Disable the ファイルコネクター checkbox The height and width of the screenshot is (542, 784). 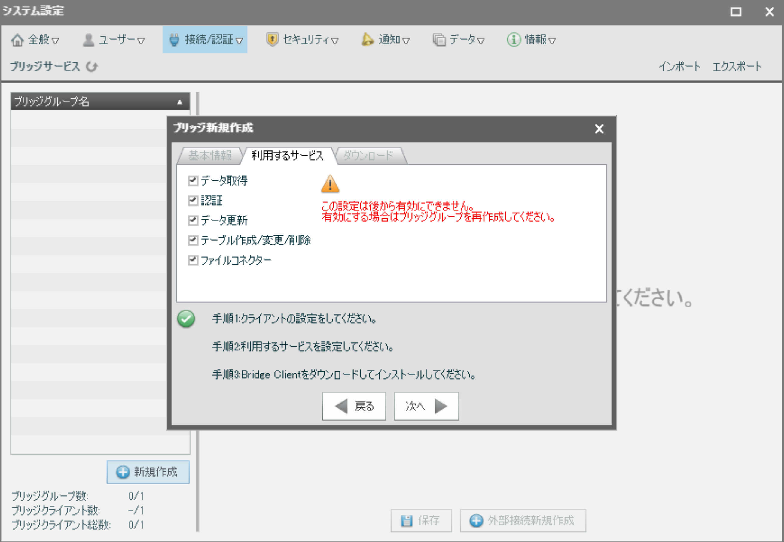tap(193, 260)
